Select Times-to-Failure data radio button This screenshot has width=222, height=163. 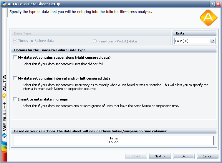click(16, 41)
